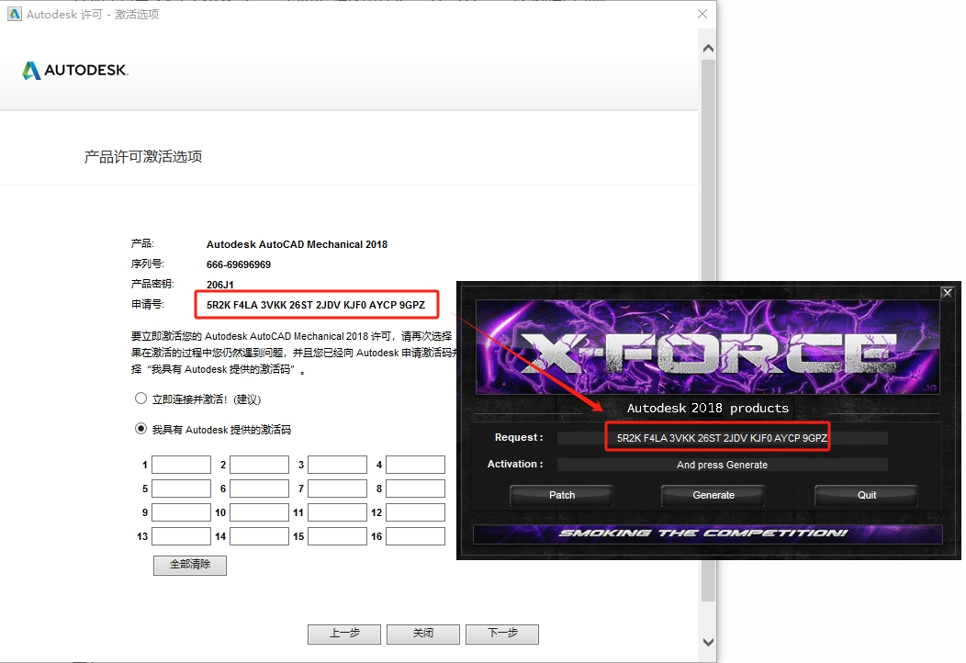Screen dimensions: 966x663
Task: Go back with the 上一步 button
Action: (344, 634)
